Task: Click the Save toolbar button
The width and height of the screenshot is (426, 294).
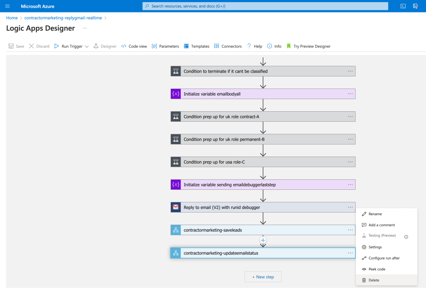Action: coord(16,46)
